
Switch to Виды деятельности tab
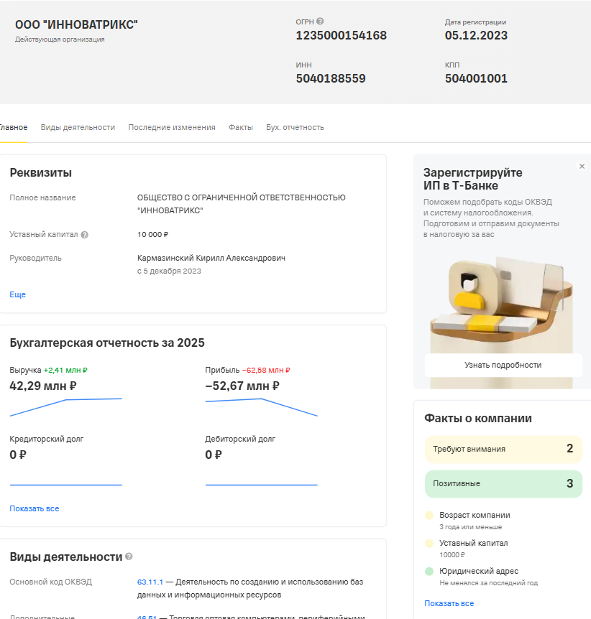(78, 127)
